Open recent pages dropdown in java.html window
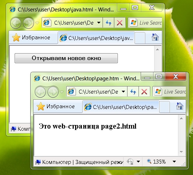The height and width of the screenshot is (175, 193). pos(37,23)
